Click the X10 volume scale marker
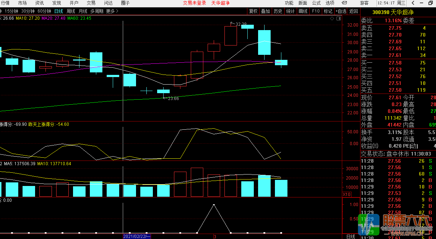Viewport: 436px width, 239px height. (x=346, y=194)
